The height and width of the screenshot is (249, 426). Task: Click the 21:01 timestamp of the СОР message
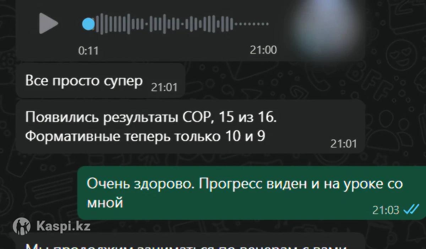click(343, 143)
